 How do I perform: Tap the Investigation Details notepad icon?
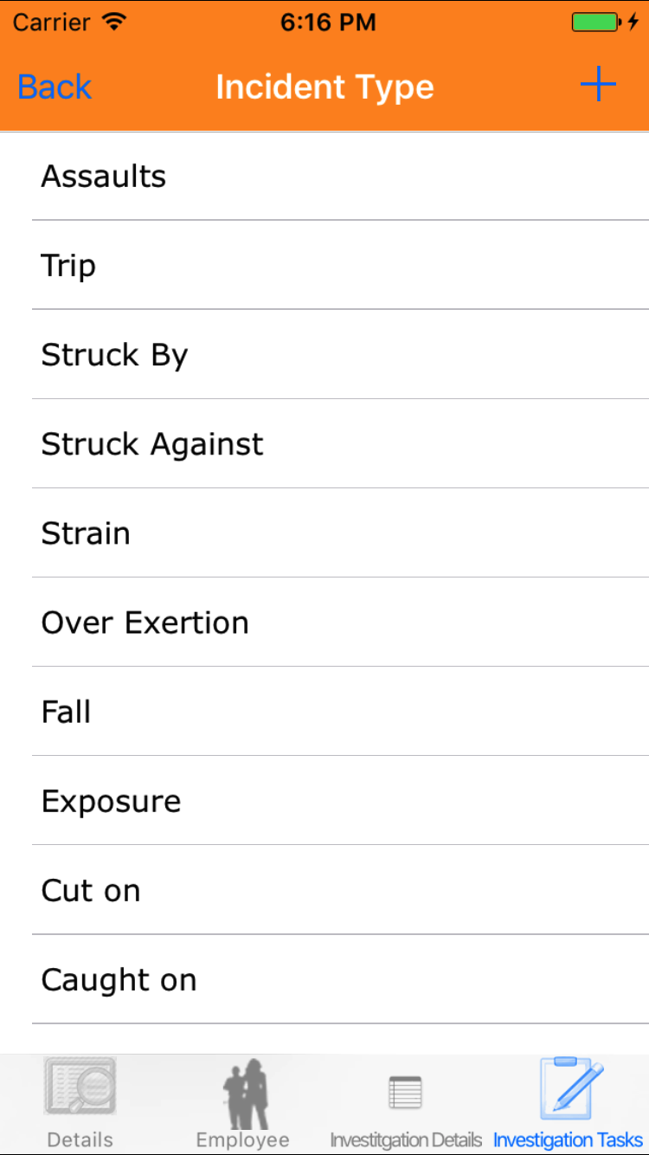405,1093
